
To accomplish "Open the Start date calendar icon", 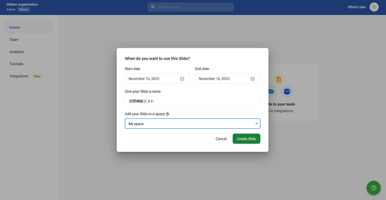I will (182, 79).
